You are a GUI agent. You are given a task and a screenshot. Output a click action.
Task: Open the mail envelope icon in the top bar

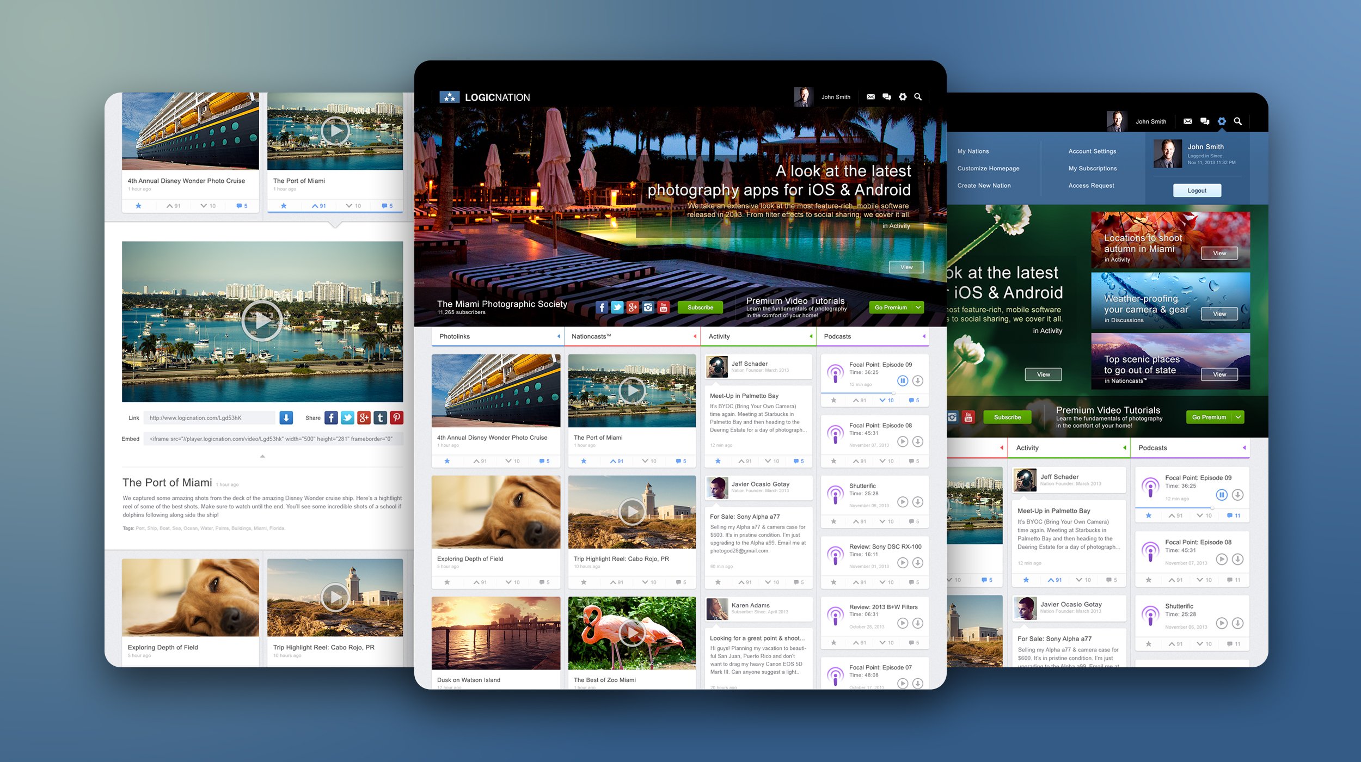870,97
